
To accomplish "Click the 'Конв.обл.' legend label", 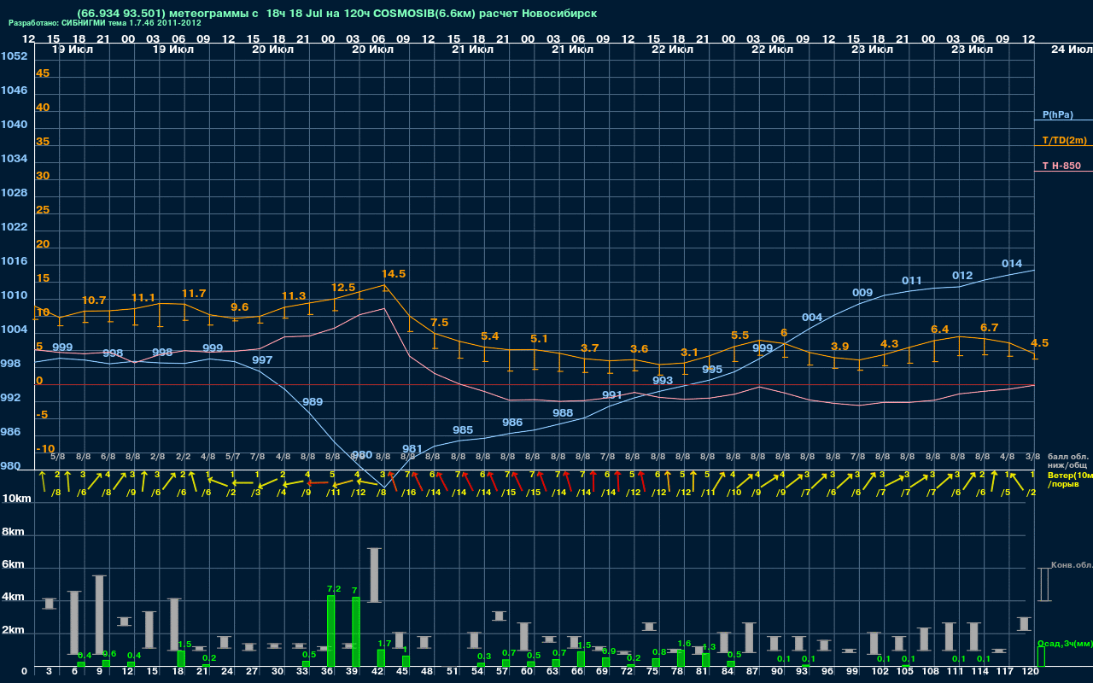I will [x=1072, y=565].
